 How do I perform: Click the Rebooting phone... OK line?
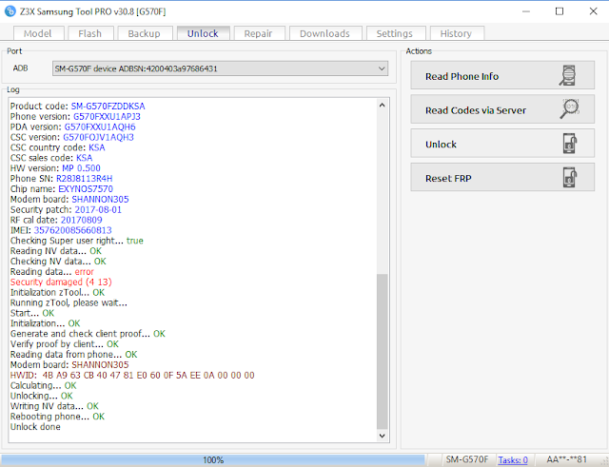coord(57,417)
